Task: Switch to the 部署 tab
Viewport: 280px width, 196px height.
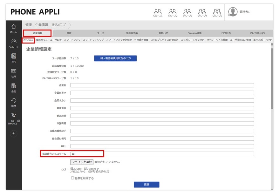Action: tap(69, 33)
